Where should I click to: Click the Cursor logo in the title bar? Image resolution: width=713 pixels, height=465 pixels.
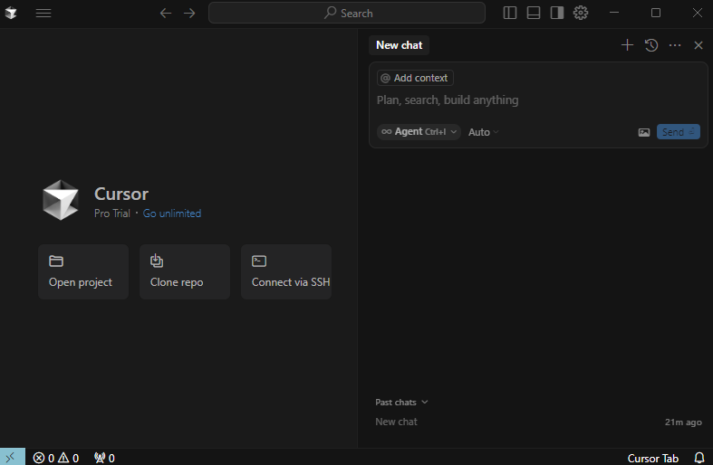point(11,14)
